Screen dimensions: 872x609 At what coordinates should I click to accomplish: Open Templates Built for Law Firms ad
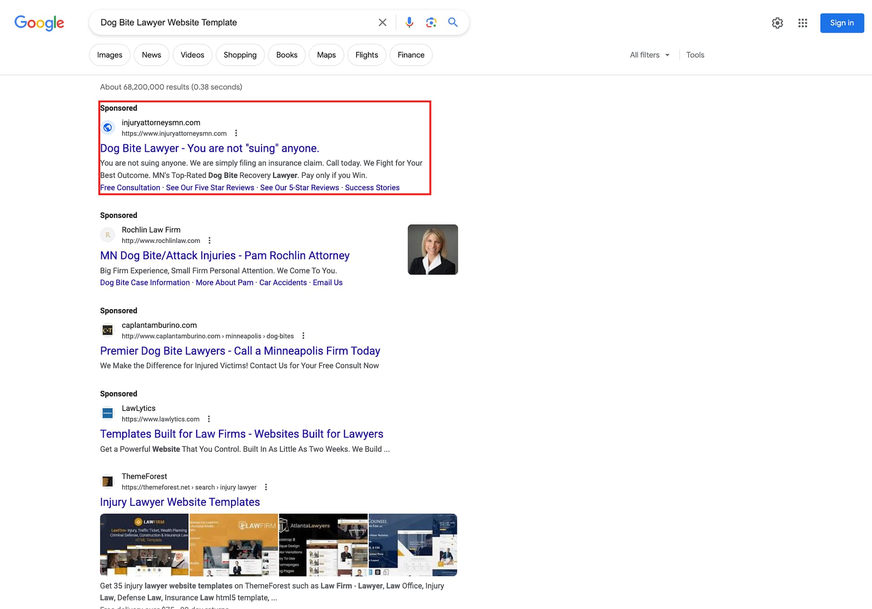coord(242,434)
